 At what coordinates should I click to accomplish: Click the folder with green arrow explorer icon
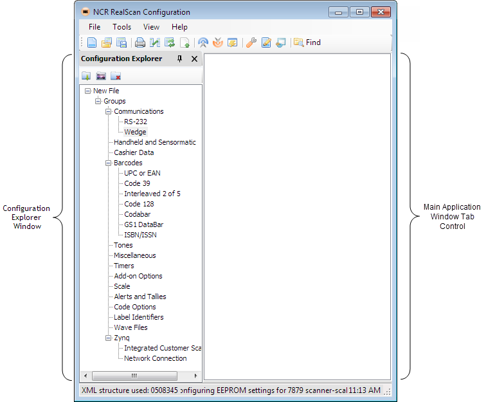click(x=87, y=76)
